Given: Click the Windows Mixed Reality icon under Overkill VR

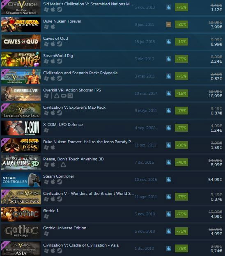Looking at the screenshot, I should click(x=70, y=96).
